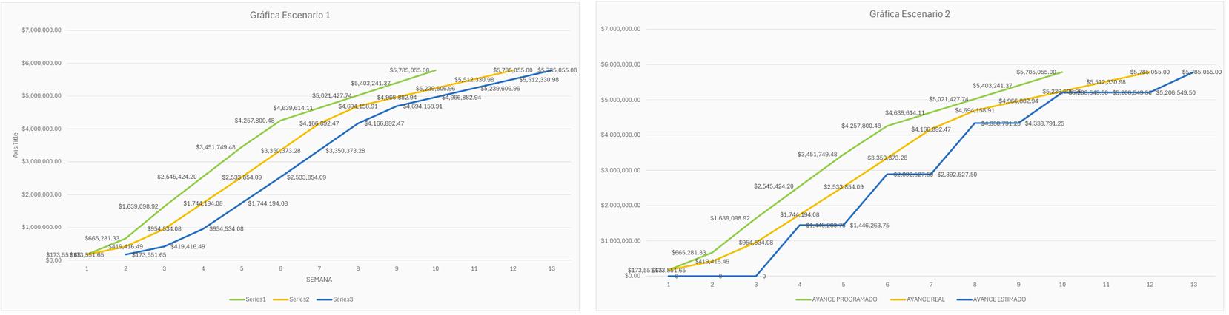Click week 10 label on left chart axis
The height and width of the screenshot is (315, 1229).
(x=435, y=268)
